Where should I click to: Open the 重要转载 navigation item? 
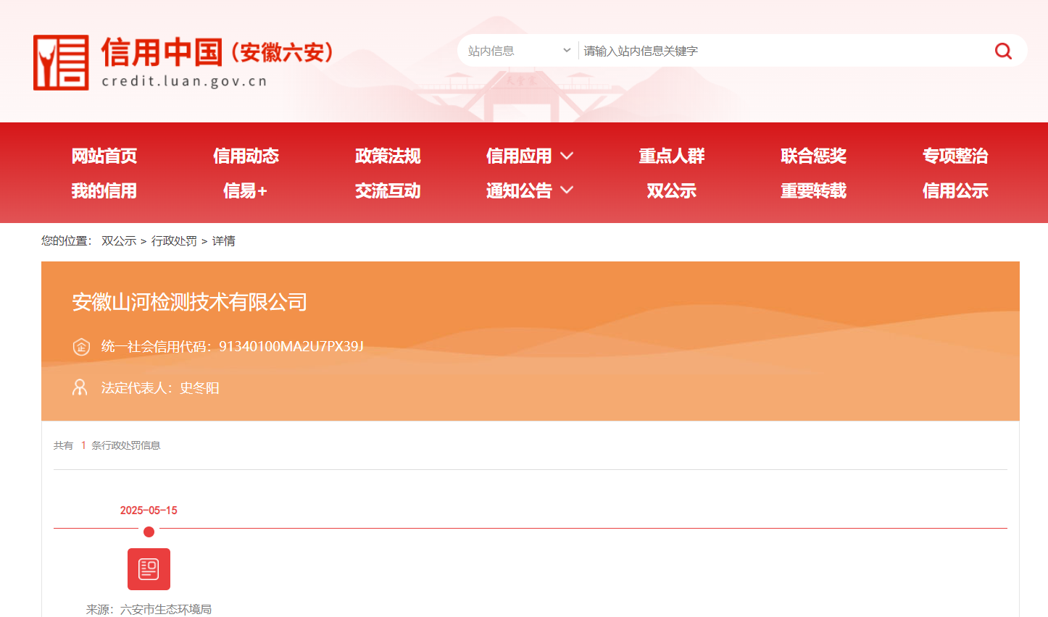click(813, 190)
